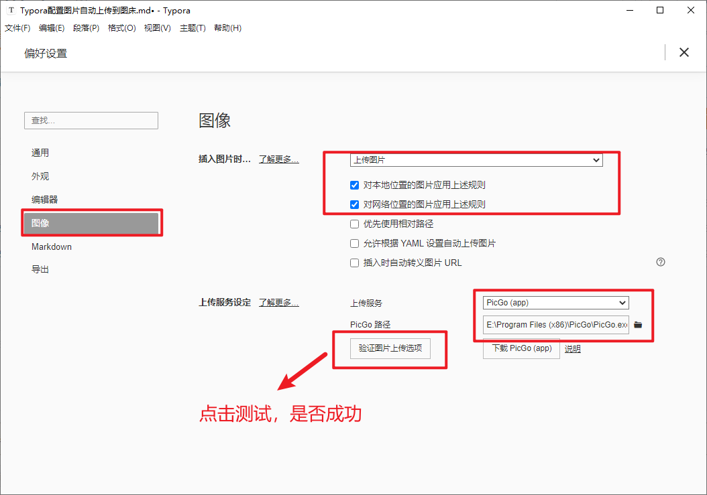Switch to the 外观 settings section

[40, 175]
